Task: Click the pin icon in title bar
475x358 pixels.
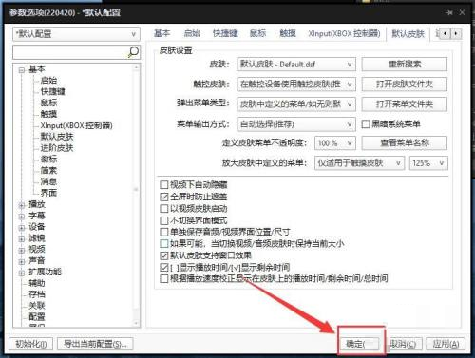Action: (x=448, y=12)
